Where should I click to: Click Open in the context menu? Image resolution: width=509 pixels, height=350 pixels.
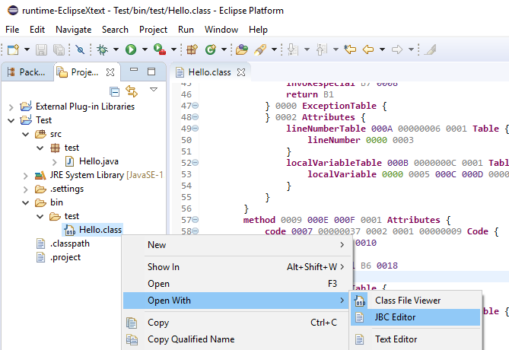[237, 284]
